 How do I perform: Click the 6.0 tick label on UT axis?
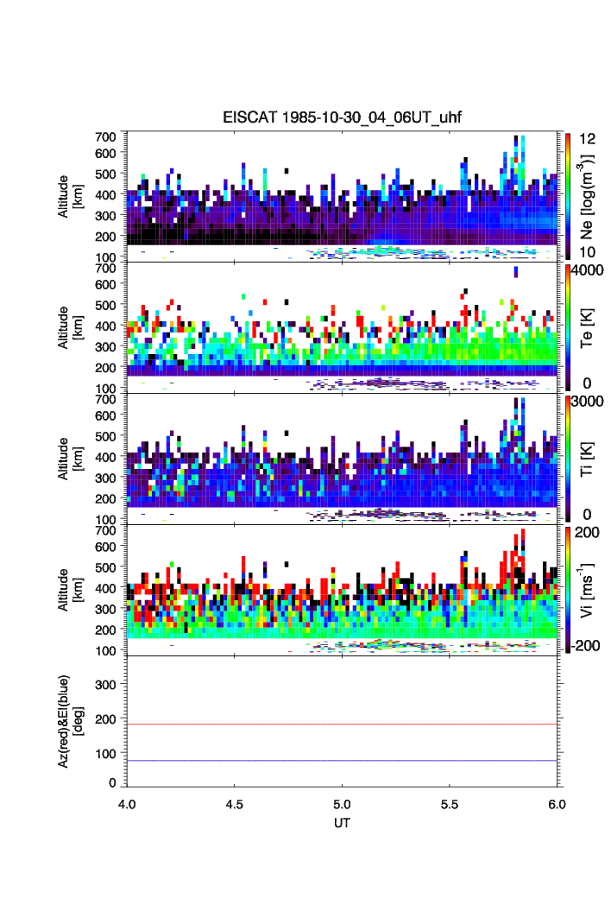557,803
